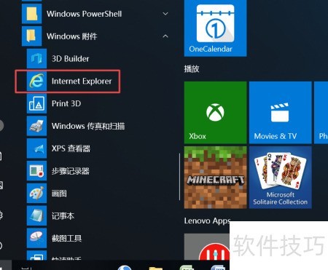Click the '步骤记录器' text
The width and height of the screenshot is (328, 270).
(x=71, y=171)
